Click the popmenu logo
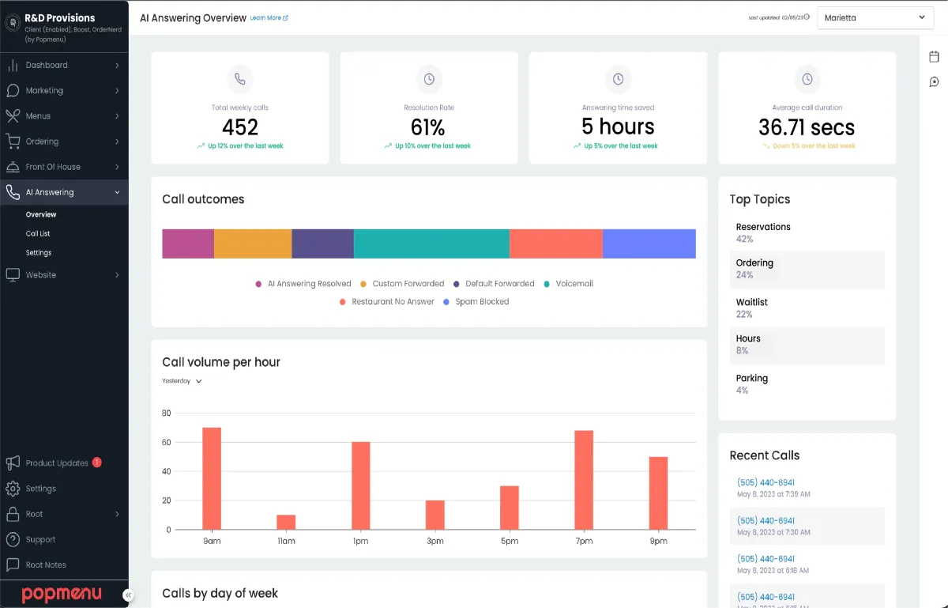 click(62, 594)
